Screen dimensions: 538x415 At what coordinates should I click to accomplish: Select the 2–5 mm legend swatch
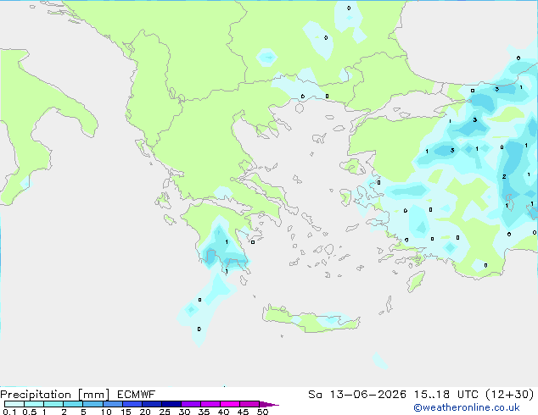pyautogui.click(x=73, y=404)
